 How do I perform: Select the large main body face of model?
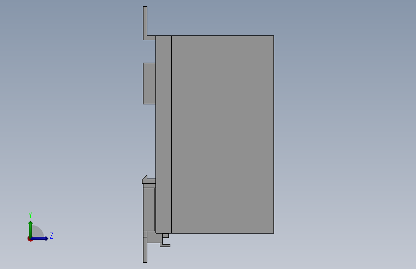click(x=223, y=134)
